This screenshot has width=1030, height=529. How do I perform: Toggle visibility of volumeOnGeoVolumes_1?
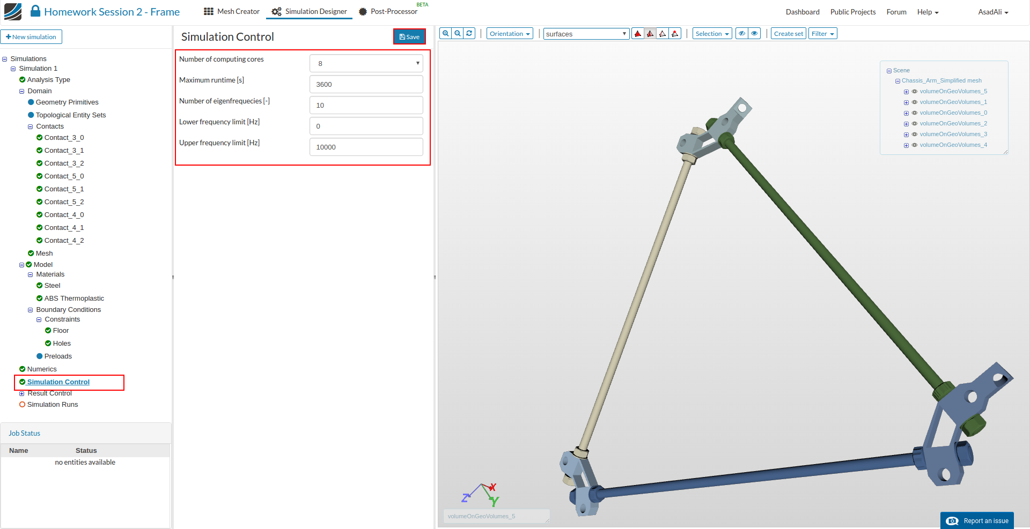click(915, 102)
